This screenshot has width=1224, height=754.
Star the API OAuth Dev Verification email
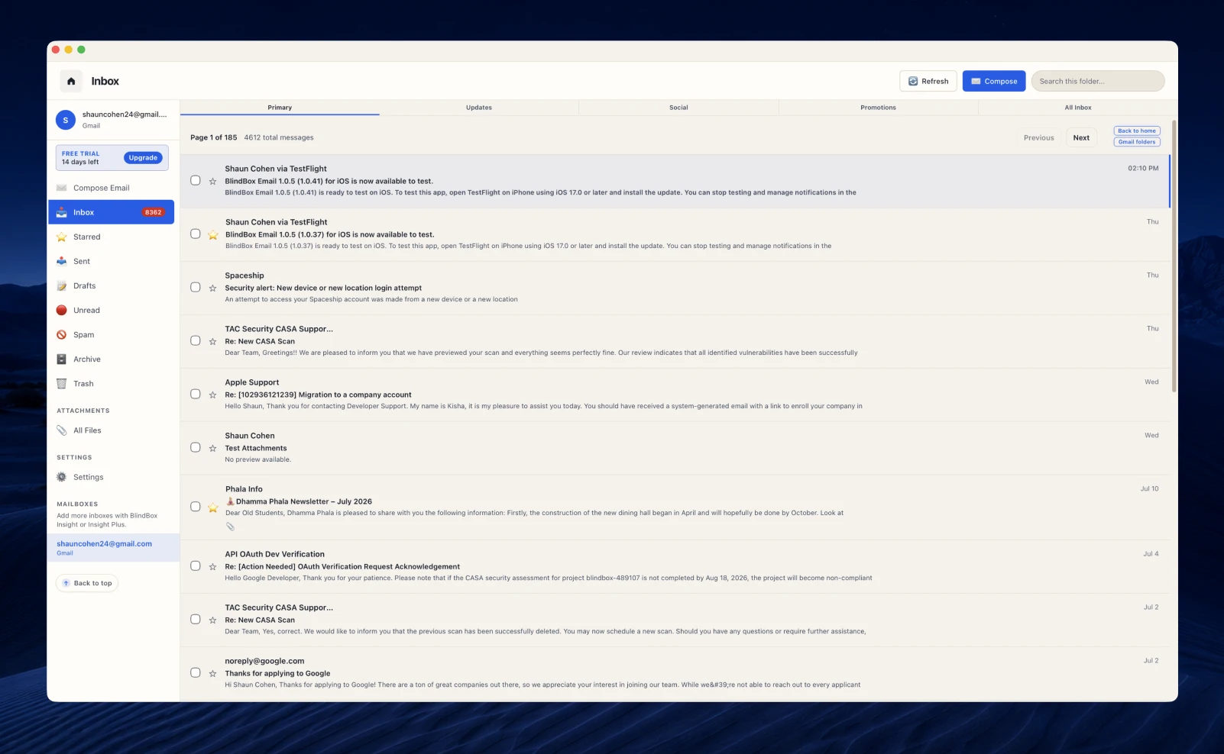[212, 566]
